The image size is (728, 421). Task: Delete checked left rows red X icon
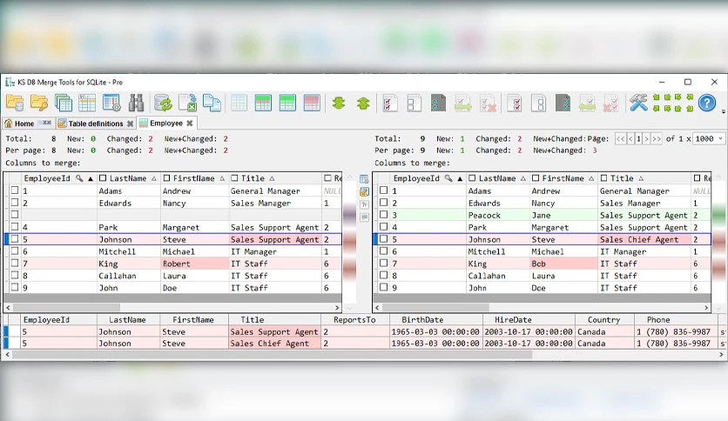pyautogui.click(x=488, y=103)
